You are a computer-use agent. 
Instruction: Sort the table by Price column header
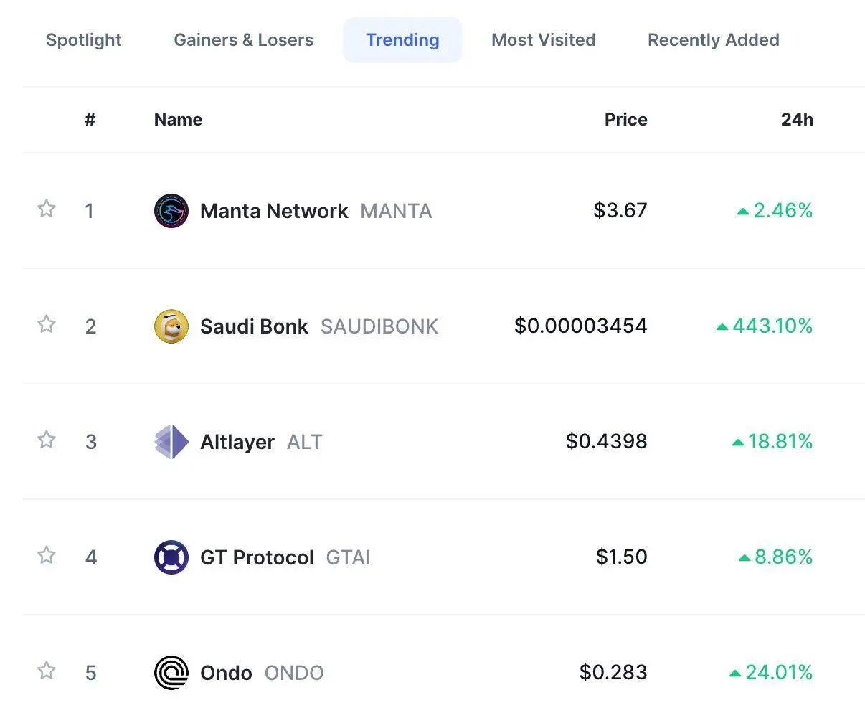[x=626, y=120]
